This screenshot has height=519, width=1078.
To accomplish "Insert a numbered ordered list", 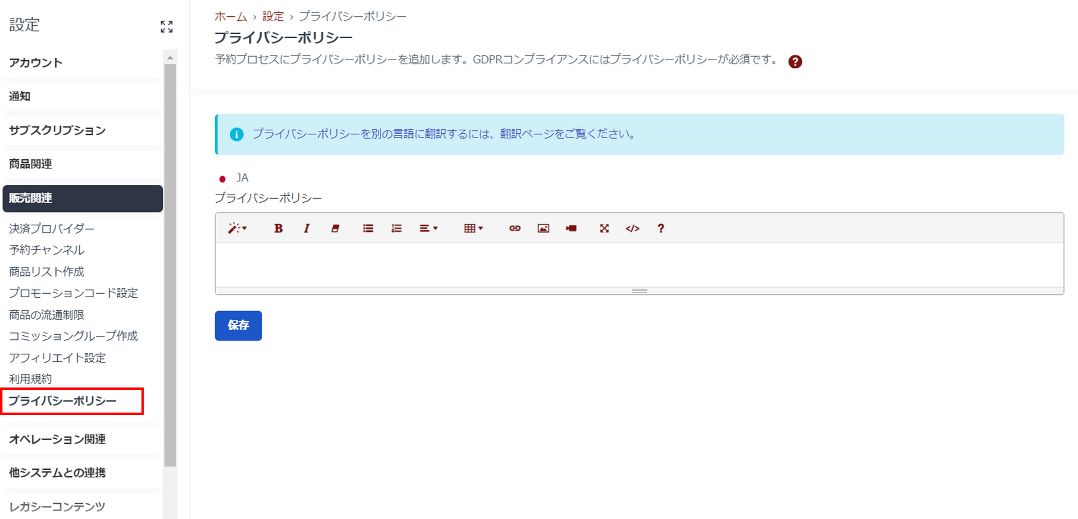I will (396, 229).
